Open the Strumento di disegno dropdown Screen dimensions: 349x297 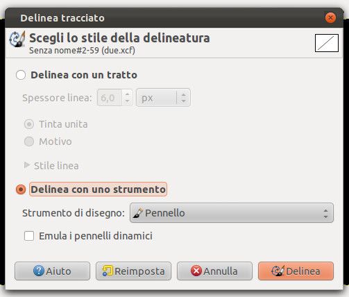232,213
